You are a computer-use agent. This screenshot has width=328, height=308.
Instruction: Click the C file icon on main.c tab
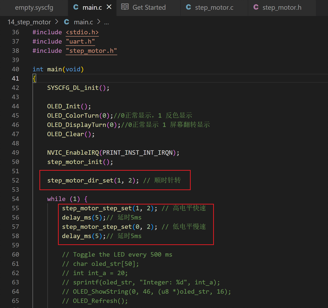click(76, 7)
